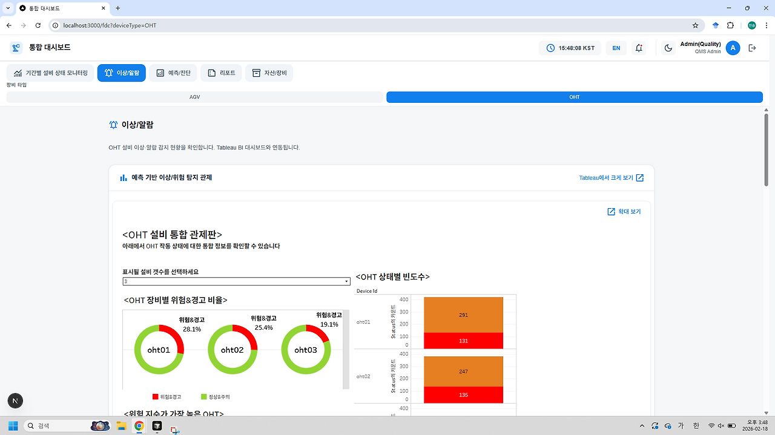Click Chrome icon in taskbar
Image resolution: width=775 pixels, height=435 pixels.
139,426
